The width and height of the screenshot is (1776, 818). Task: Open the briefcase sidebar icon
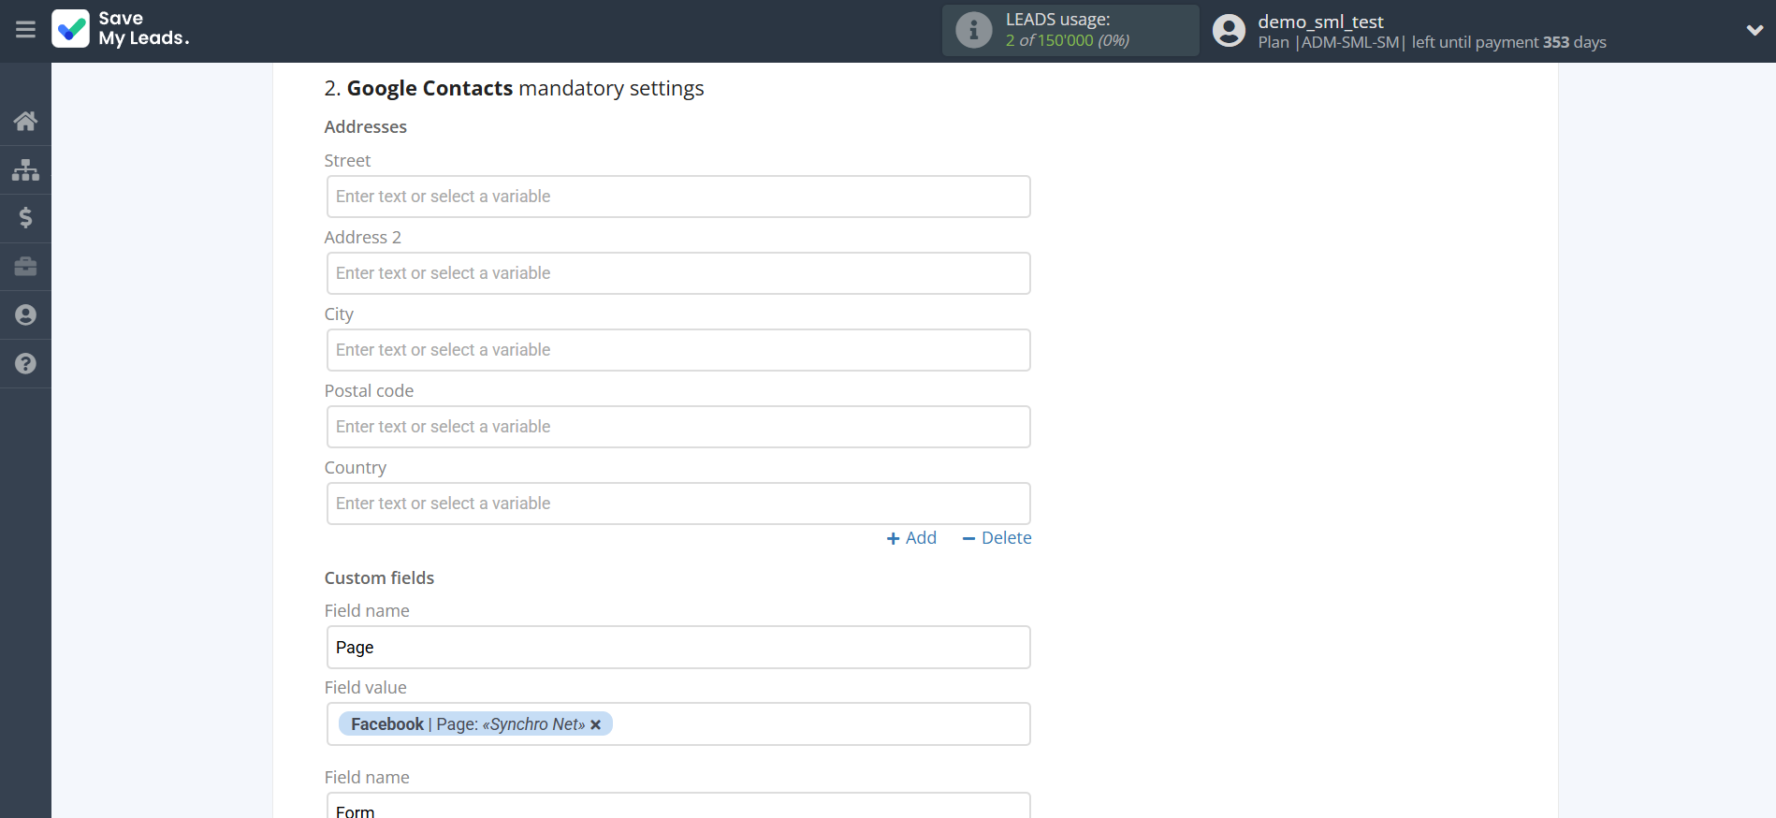pos(25,267)
